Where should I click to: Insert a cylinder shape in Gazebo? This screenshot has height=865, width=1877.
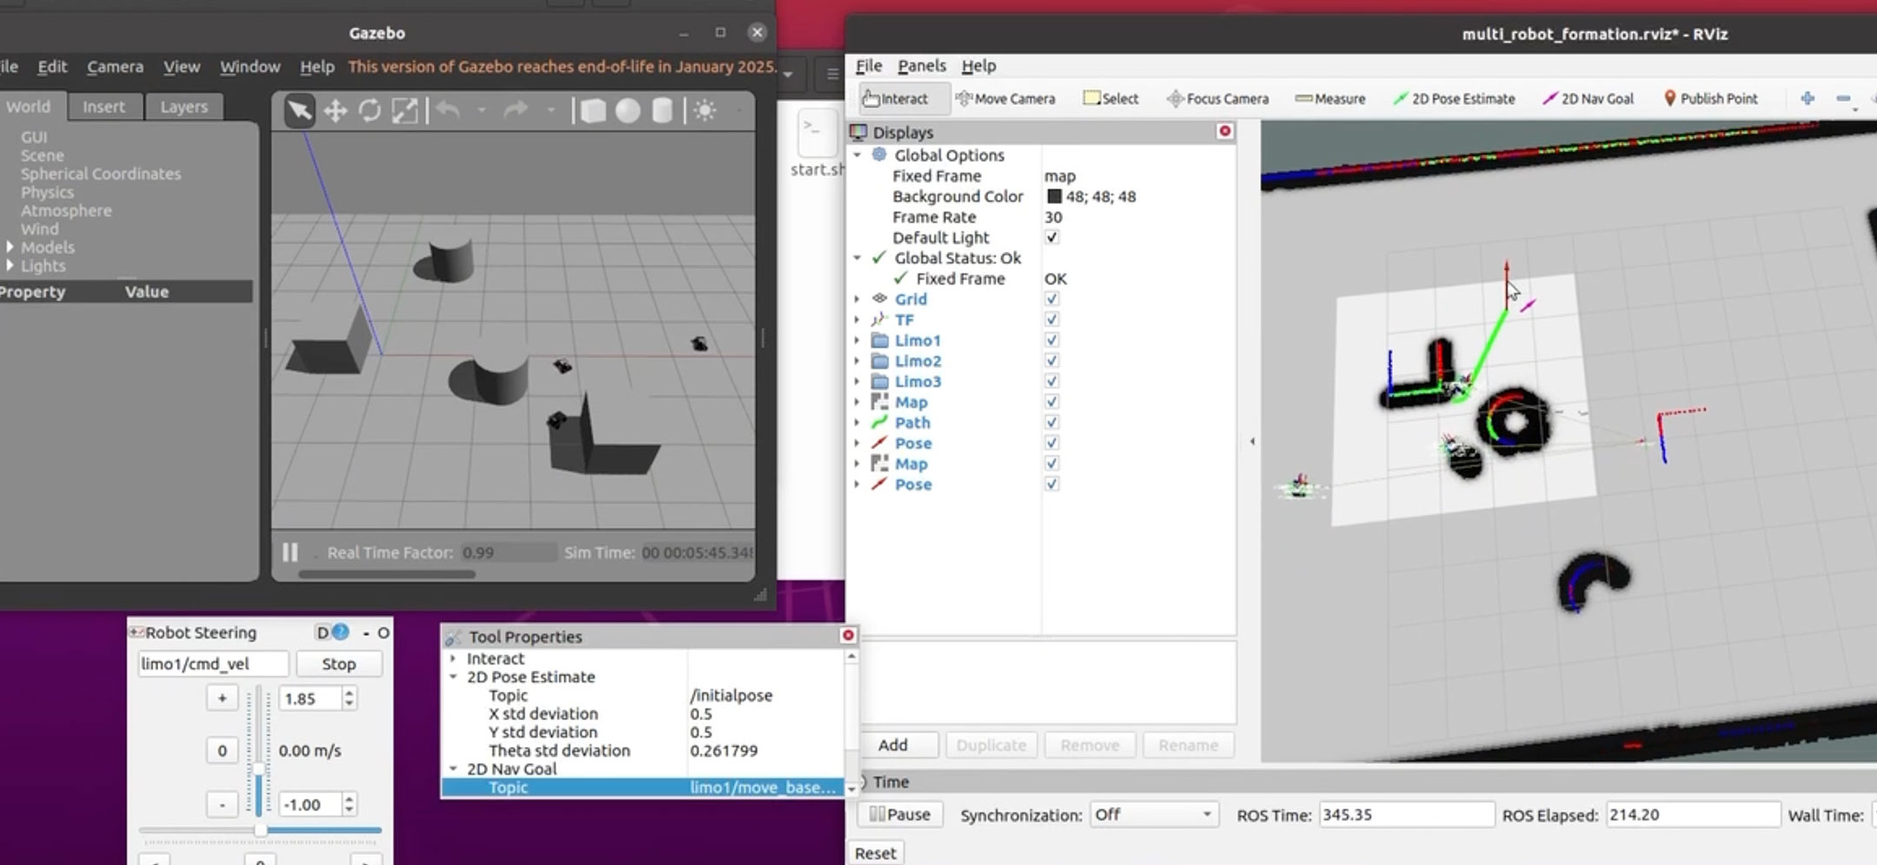pos(662,111)
